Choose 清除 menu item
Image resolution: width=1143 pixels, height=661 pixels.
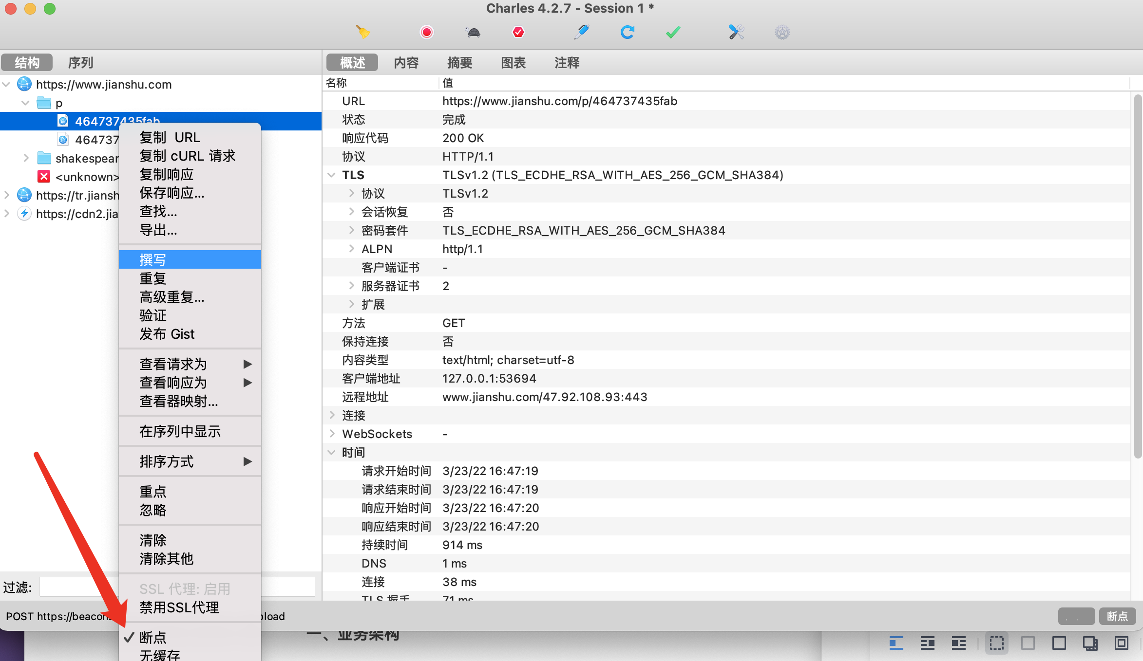click(x=190, y=540)
